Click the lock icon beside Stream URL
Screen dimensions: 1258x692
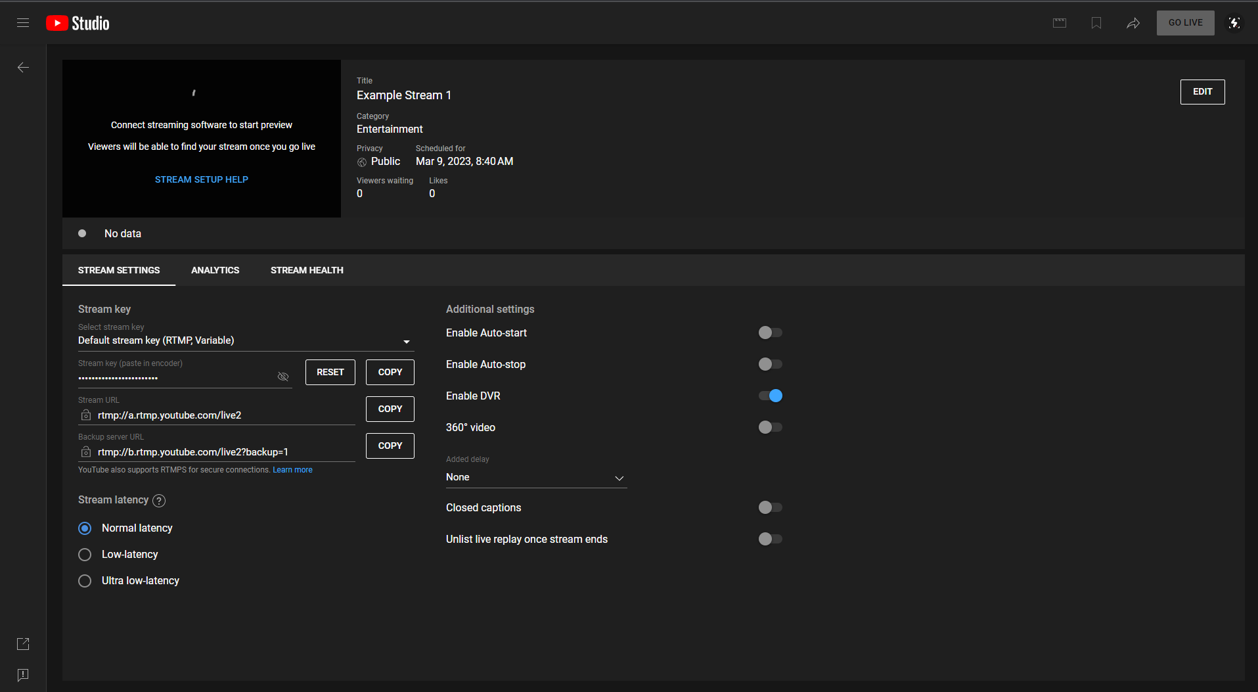[86, 415]
